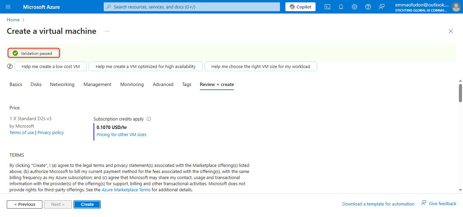Open the Azure Marketplace Terms link

[126, 190]
